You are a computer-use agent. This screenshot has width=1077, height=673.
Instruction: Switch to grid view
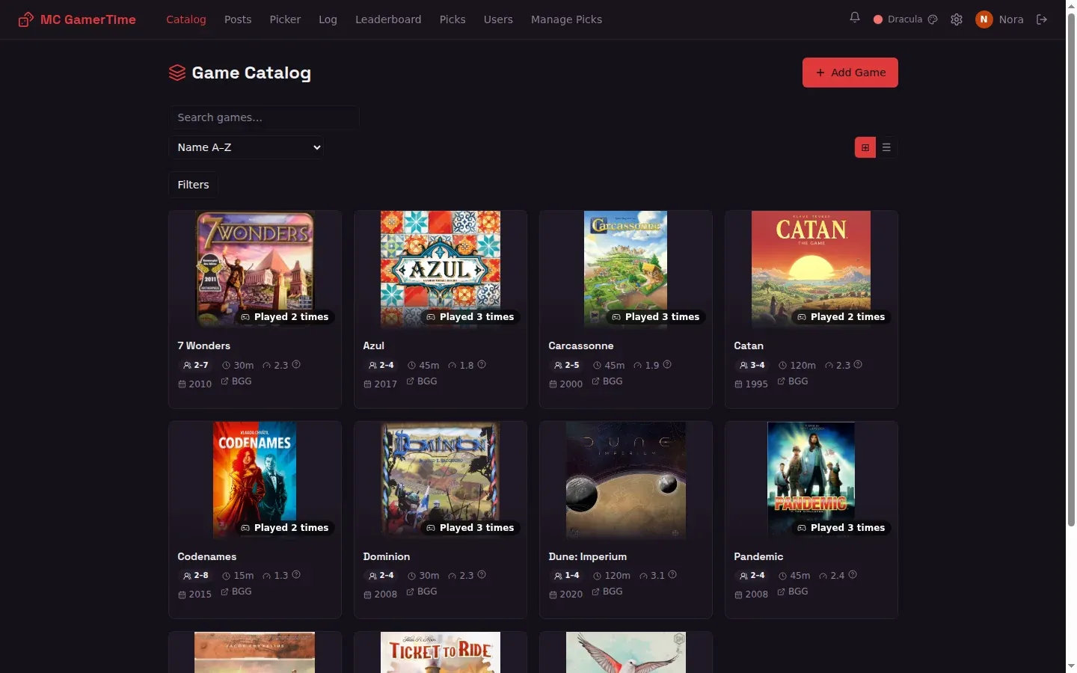865,147
